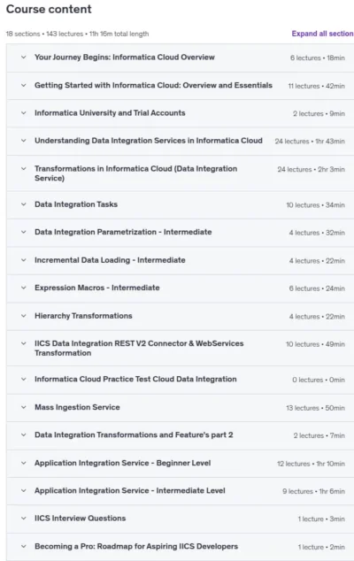The width and height of the screenshot is (354, 561).
Task: Open REST V2 Connector section chevron
Action: coord(24,343)
